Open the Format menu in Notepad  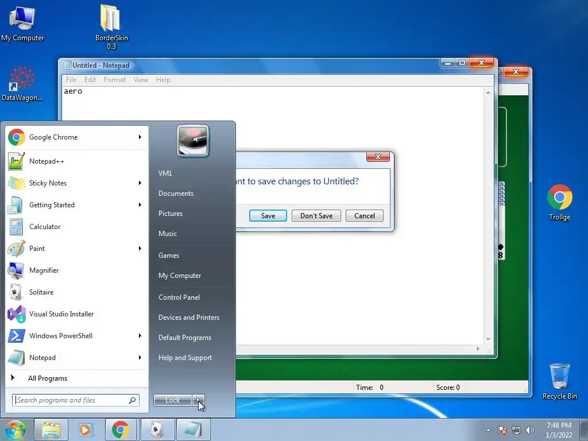[x=115, y=79]
